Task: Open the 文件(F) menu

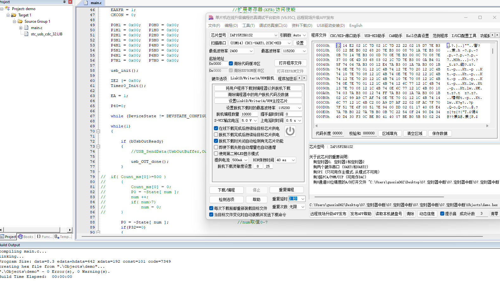Action: click(214, 26)
